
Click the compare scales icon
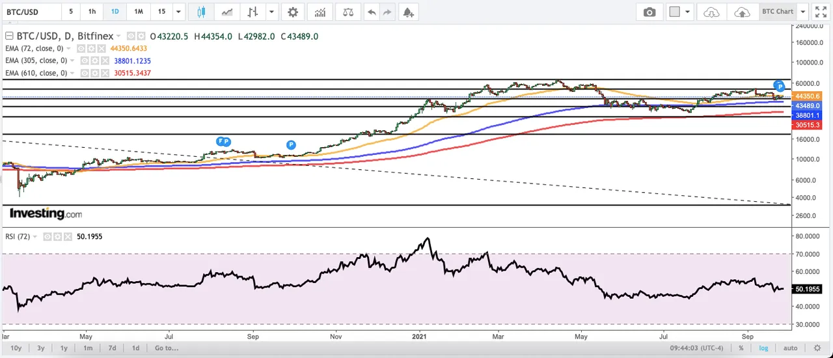coord(349,12)
